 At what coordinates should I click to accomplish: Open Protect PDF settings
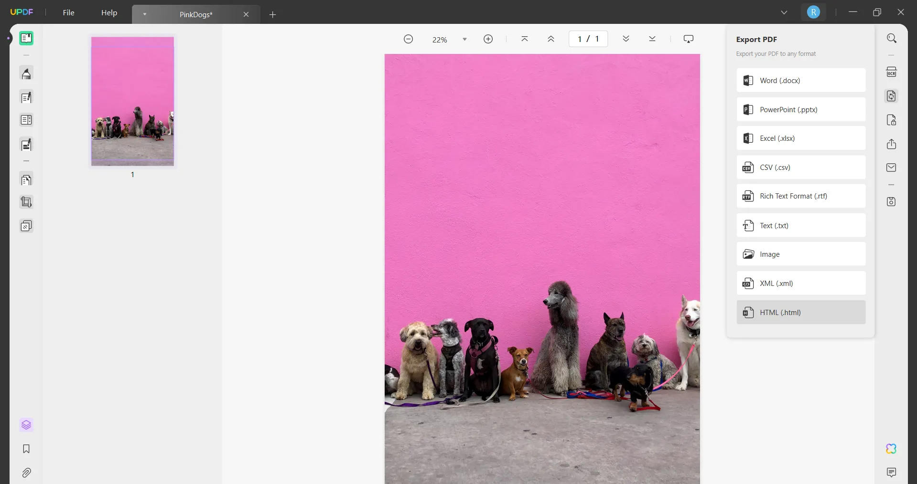tap(892, 120)
